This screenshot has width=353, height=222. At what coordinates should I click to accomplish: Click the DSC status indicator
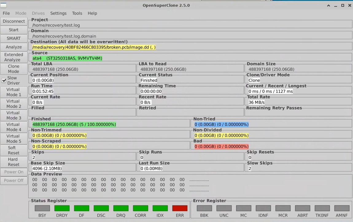coord(101,208)
